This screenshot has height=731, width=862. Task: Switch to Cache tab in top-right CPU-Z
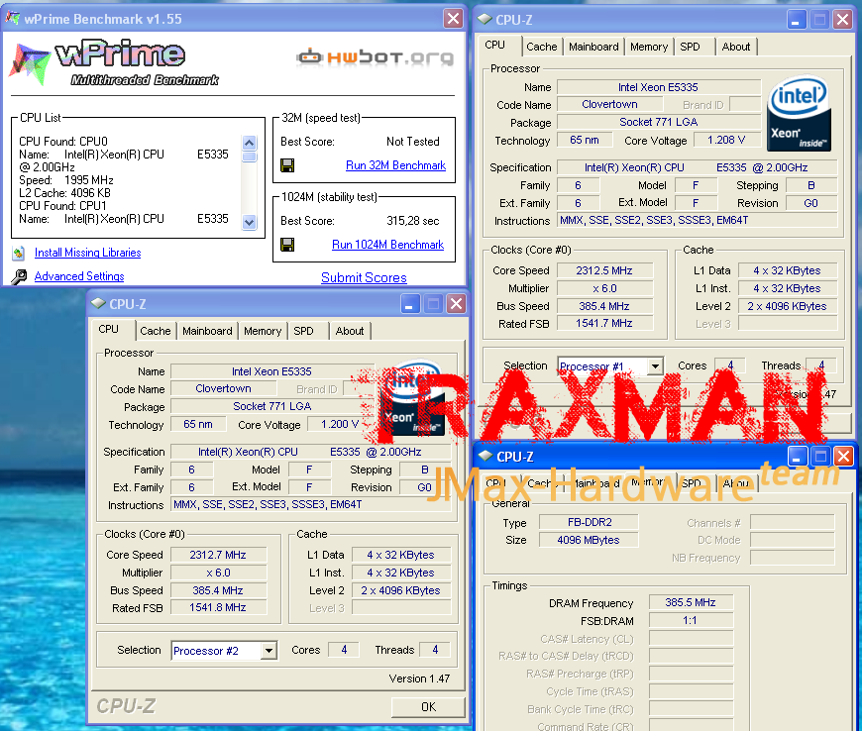pyautogui.click(x=542, y=47)
